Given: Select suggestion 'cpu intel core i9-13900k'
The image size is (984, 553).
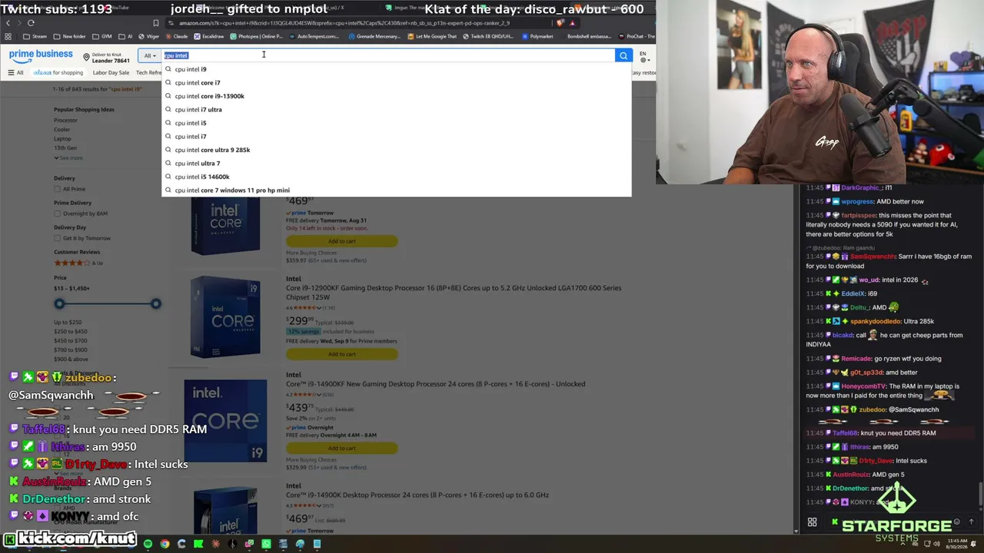Looking at the screenshot, I should [396, 96].
